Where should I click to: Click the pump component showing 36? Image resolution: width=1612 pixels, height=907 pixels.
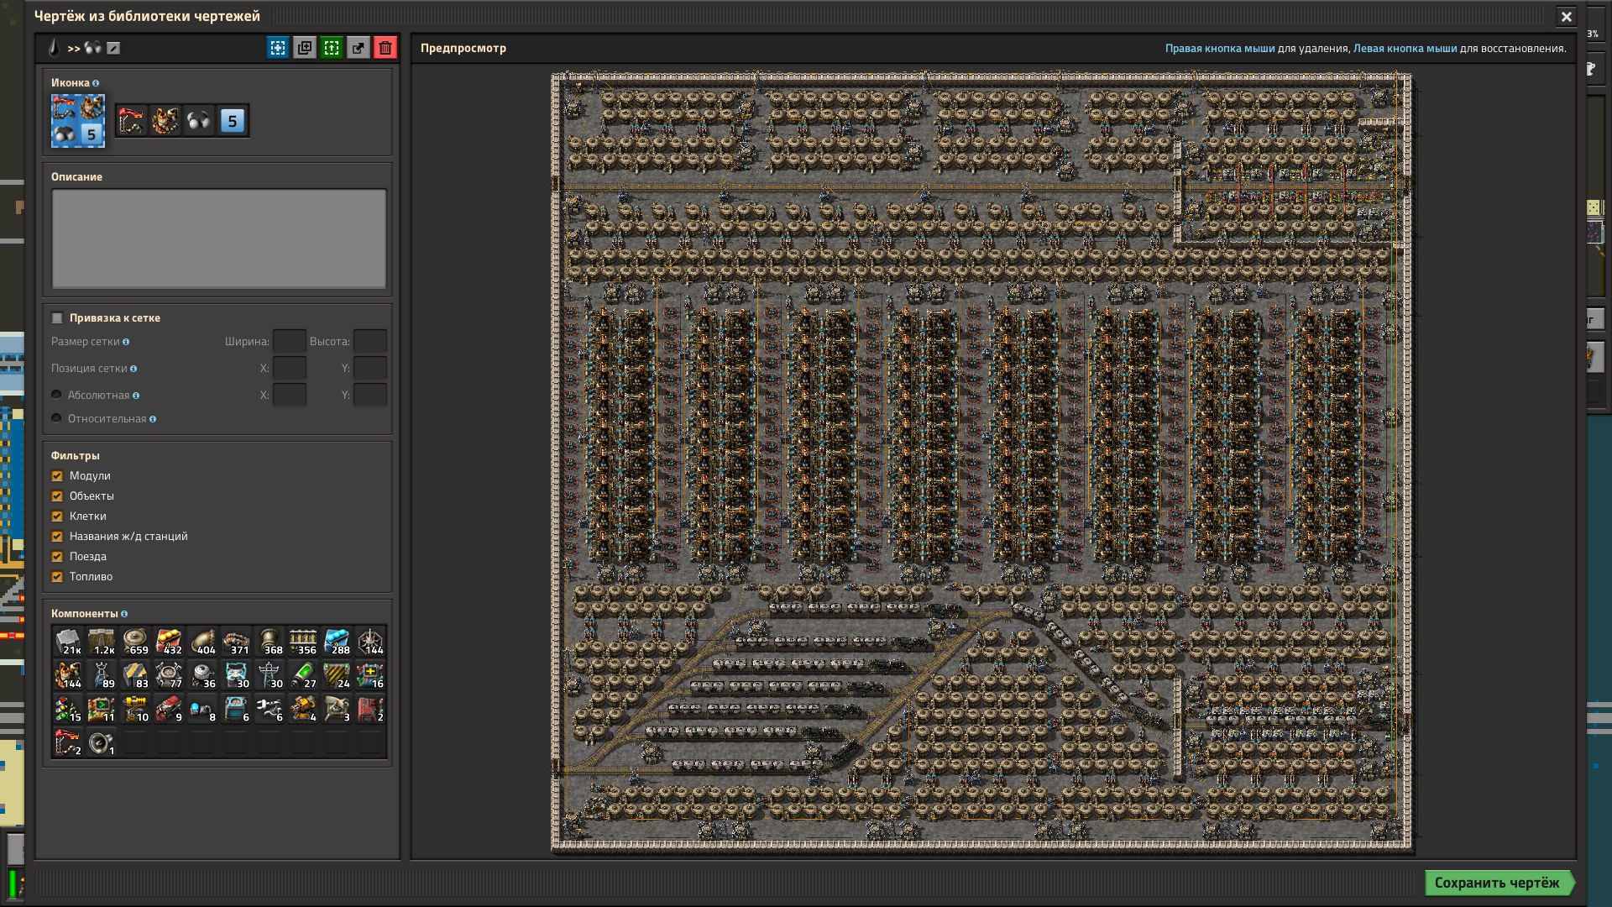coord(202,675)
